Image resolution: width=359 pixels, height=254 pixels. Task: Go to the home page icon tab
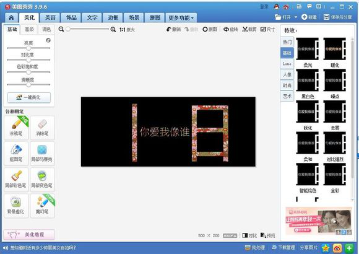[11, 17]
